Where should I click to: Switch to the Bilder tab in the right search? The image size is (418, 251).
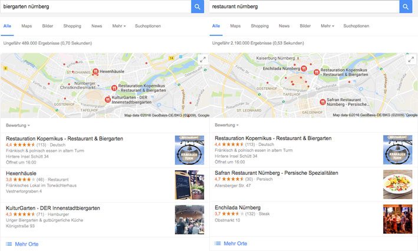tap(305, 26)
